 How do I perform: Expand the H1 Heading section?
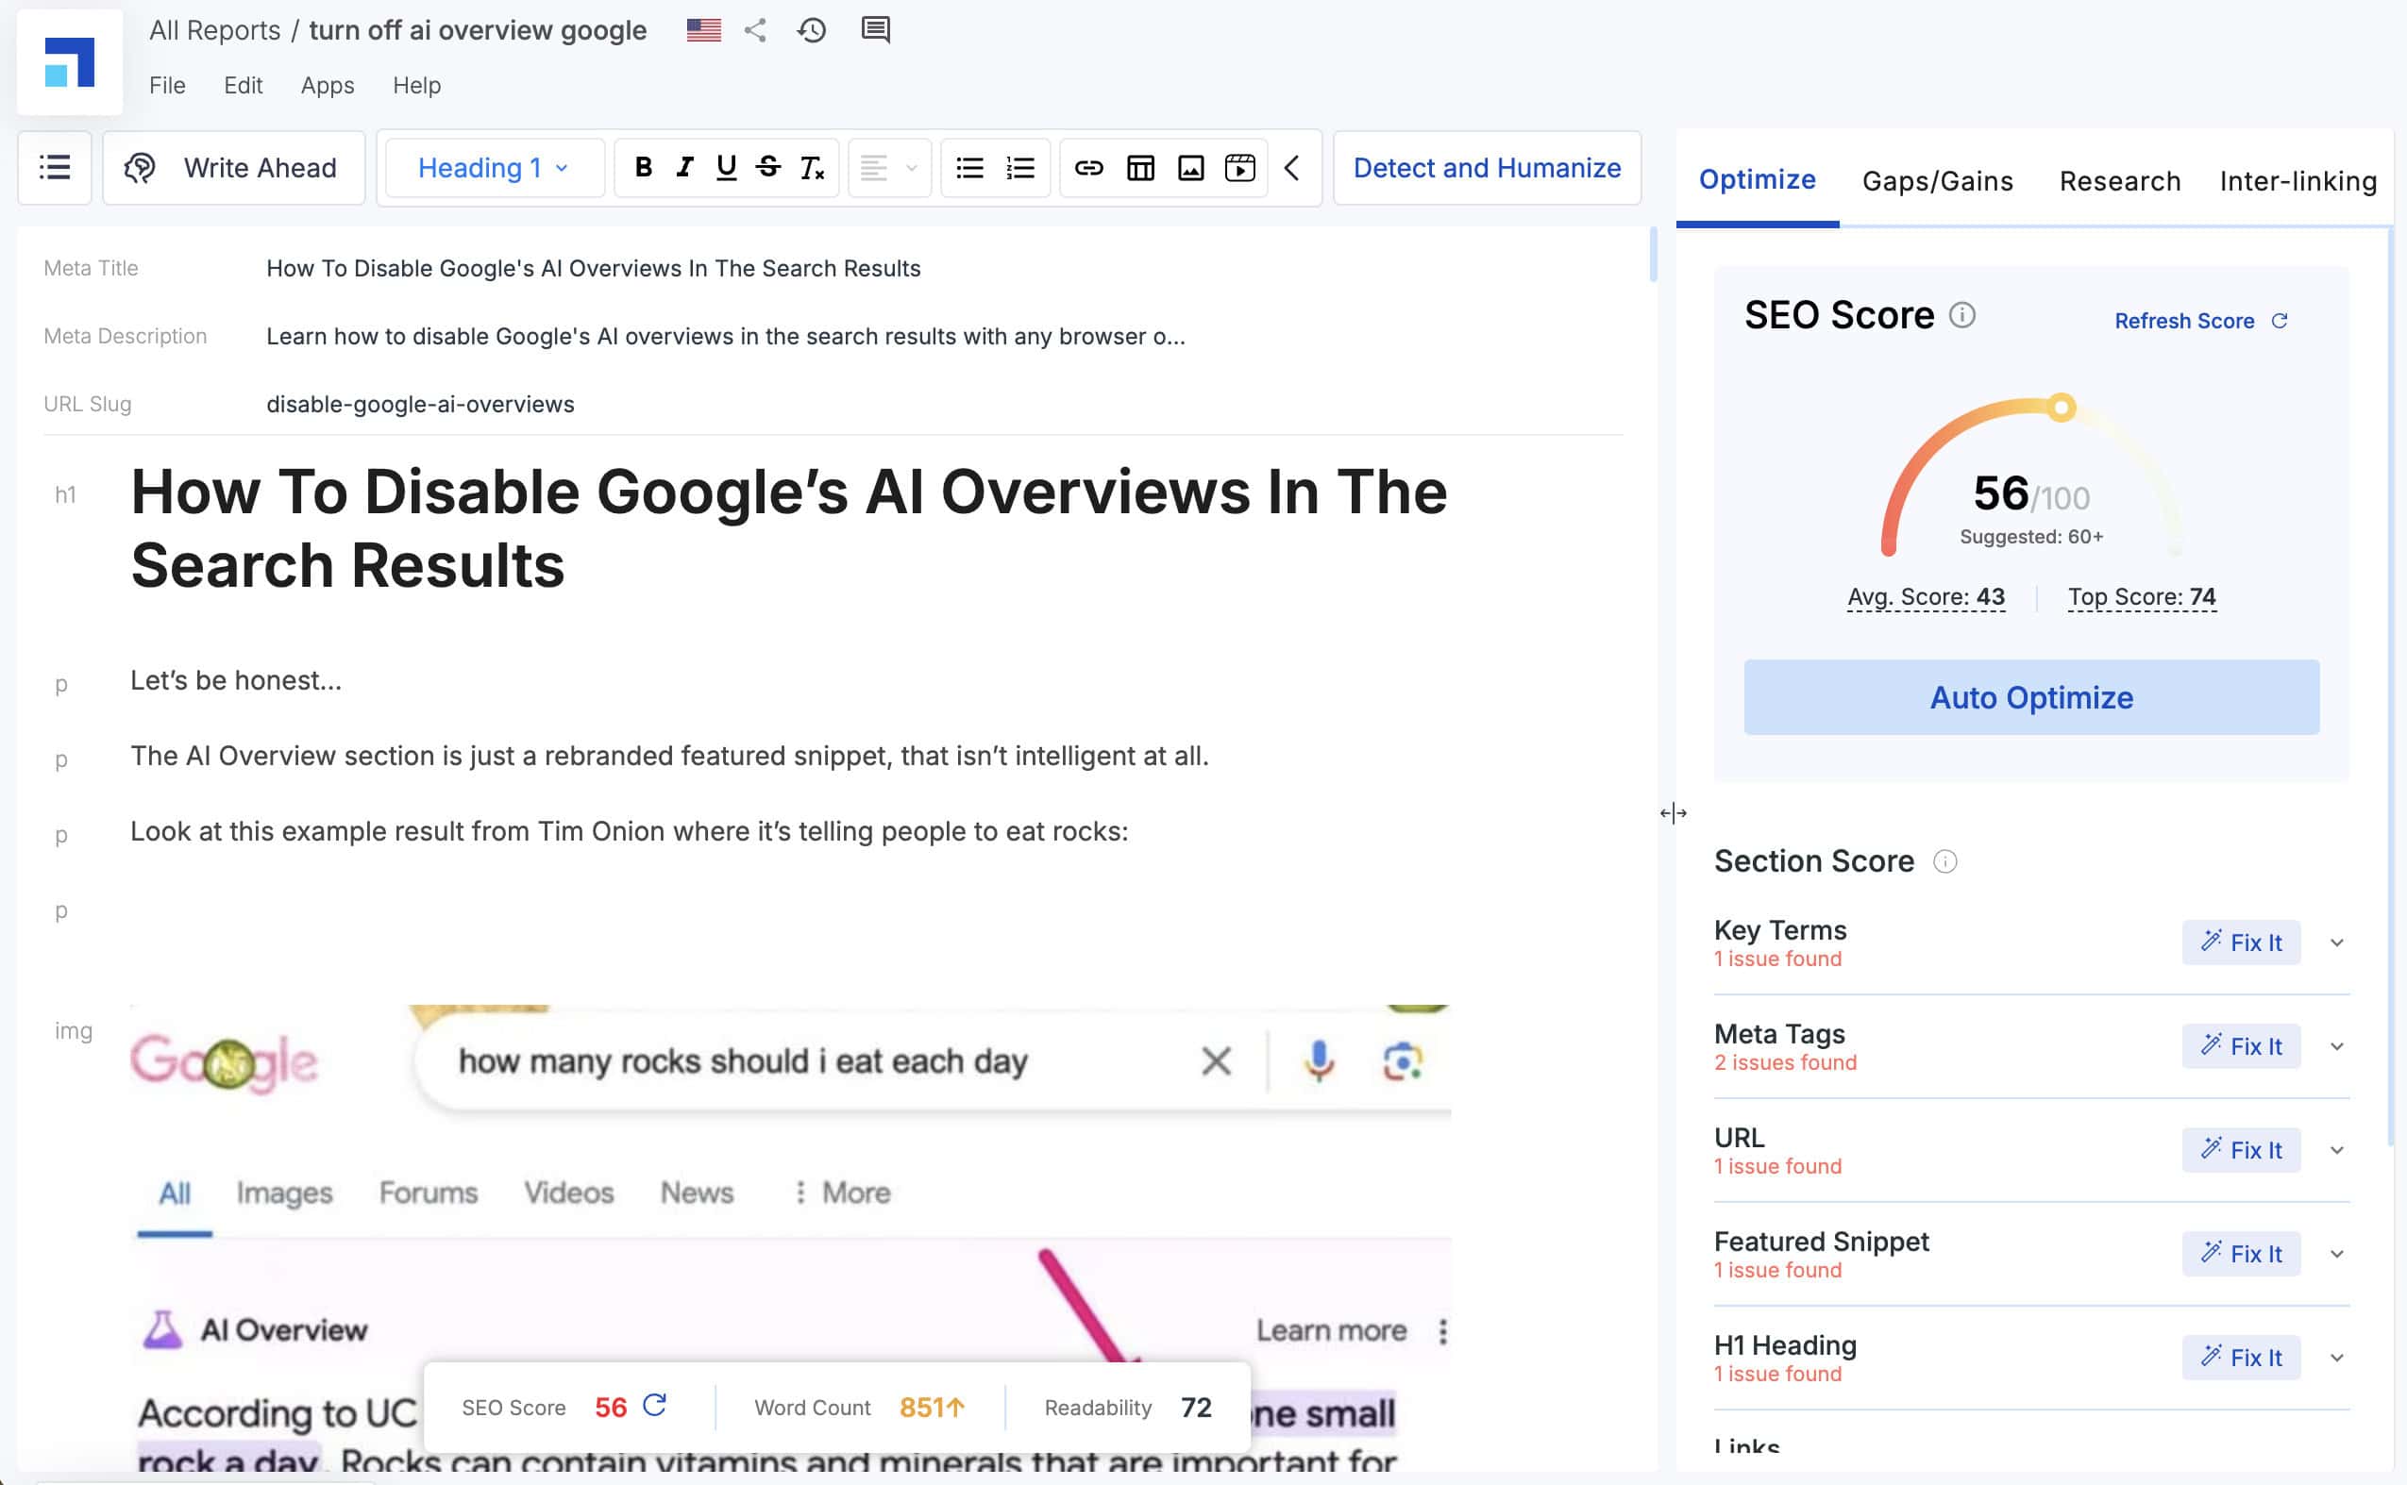(2336, 1359)
